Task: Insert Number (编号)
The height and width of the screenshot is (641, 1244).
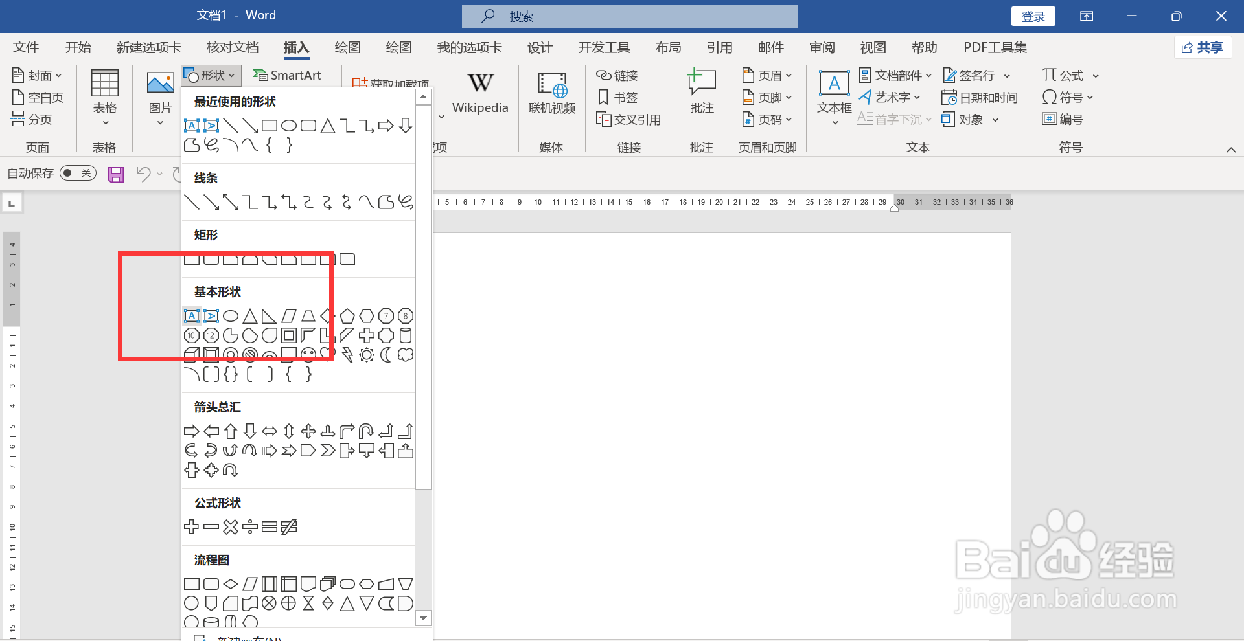Action: point(1063,120)
